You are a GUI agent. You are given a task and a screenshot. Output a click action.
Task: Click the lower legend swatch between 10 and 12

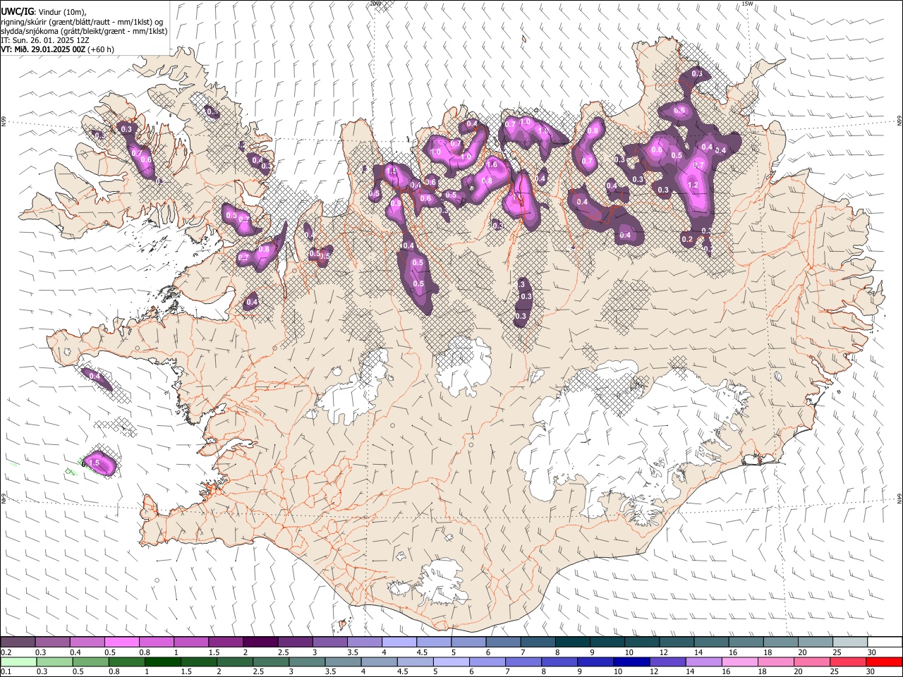[631, 661]
